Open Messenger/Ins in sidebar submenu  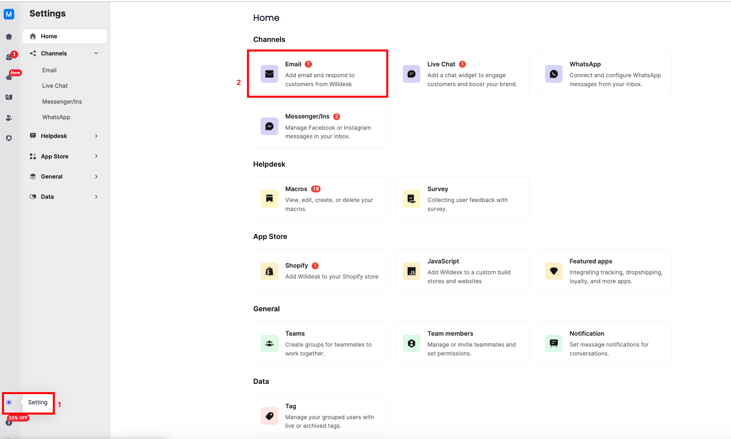tap(62, 102)
